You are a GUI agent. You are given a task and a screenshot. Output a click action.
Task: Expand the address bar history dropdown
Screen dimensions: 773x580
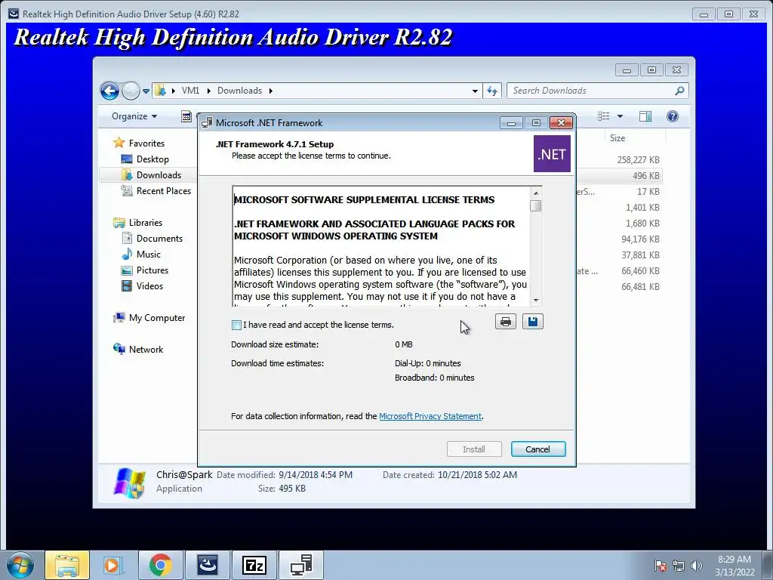tap(475, 91)
